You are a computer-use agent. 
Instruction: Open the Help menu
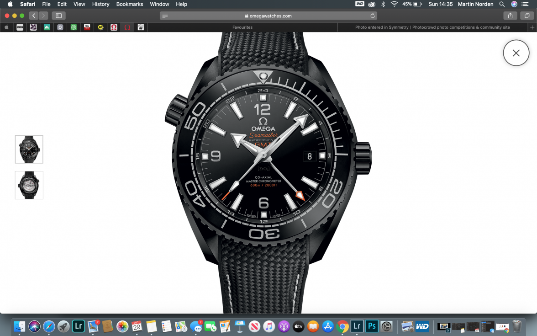click(182, 4)
